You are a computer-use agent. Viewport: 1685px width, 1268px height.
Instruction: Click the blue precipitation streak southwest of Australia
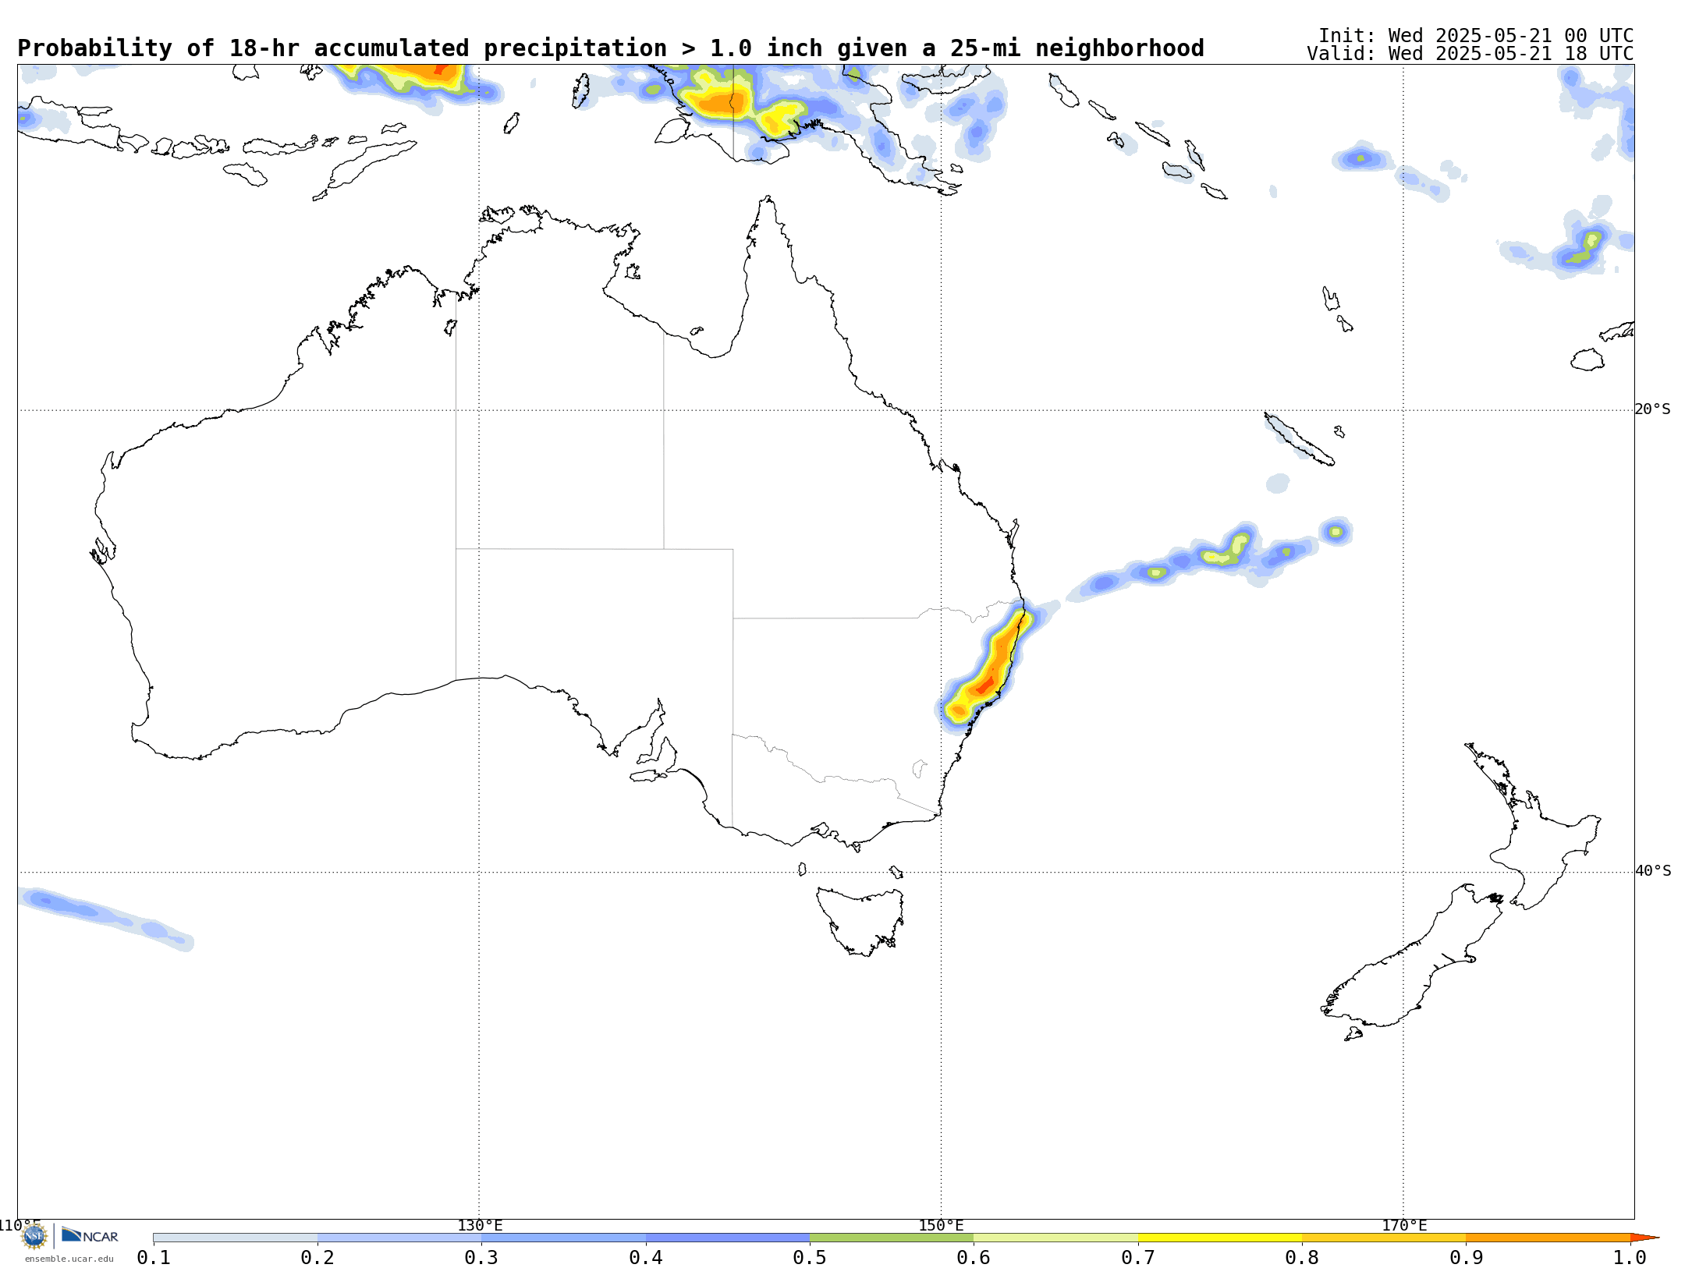(105, 919)
